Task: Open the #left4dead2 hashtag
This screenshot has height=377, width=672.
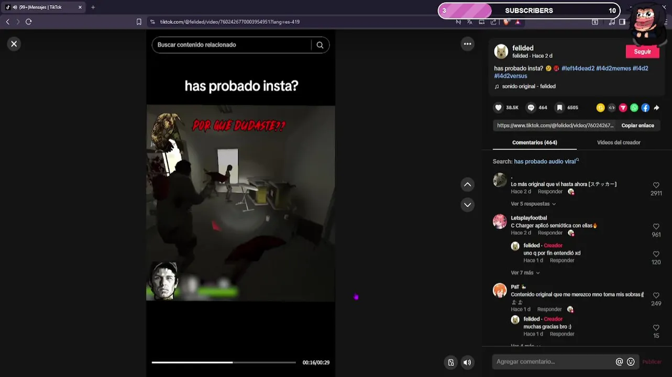Action: (x=578, y=69)
